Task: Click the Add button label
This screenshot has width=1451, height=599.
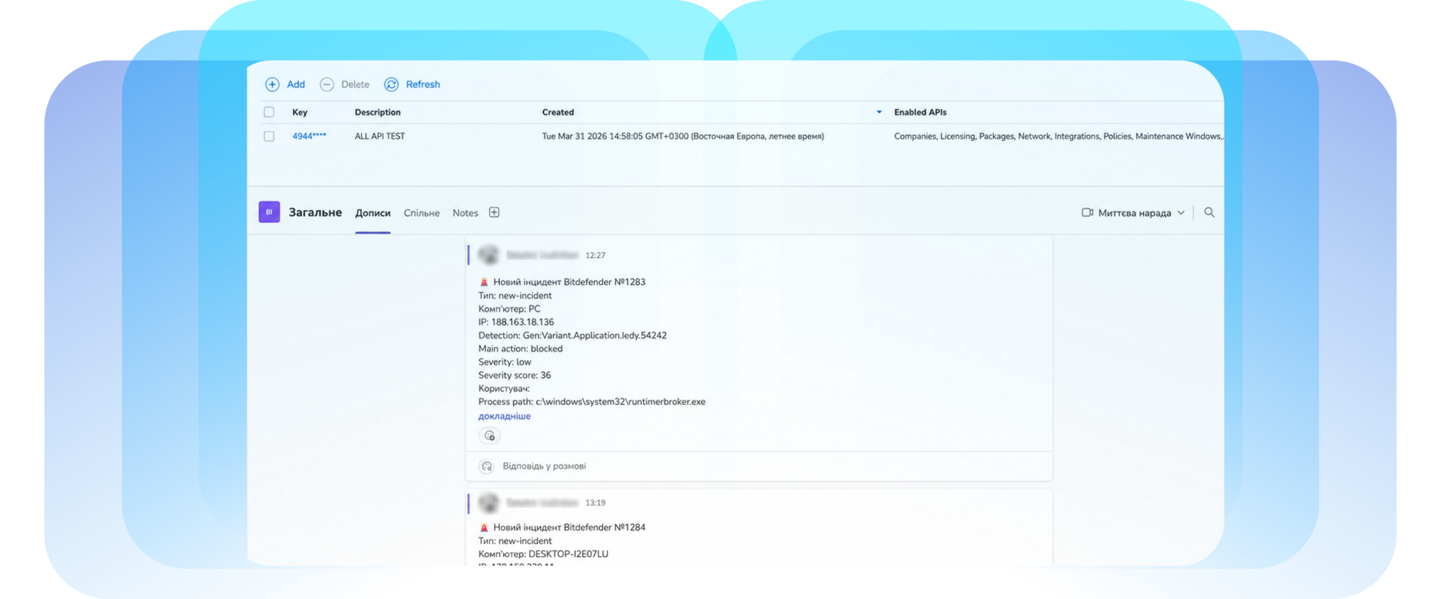Action: click(296, 84)
